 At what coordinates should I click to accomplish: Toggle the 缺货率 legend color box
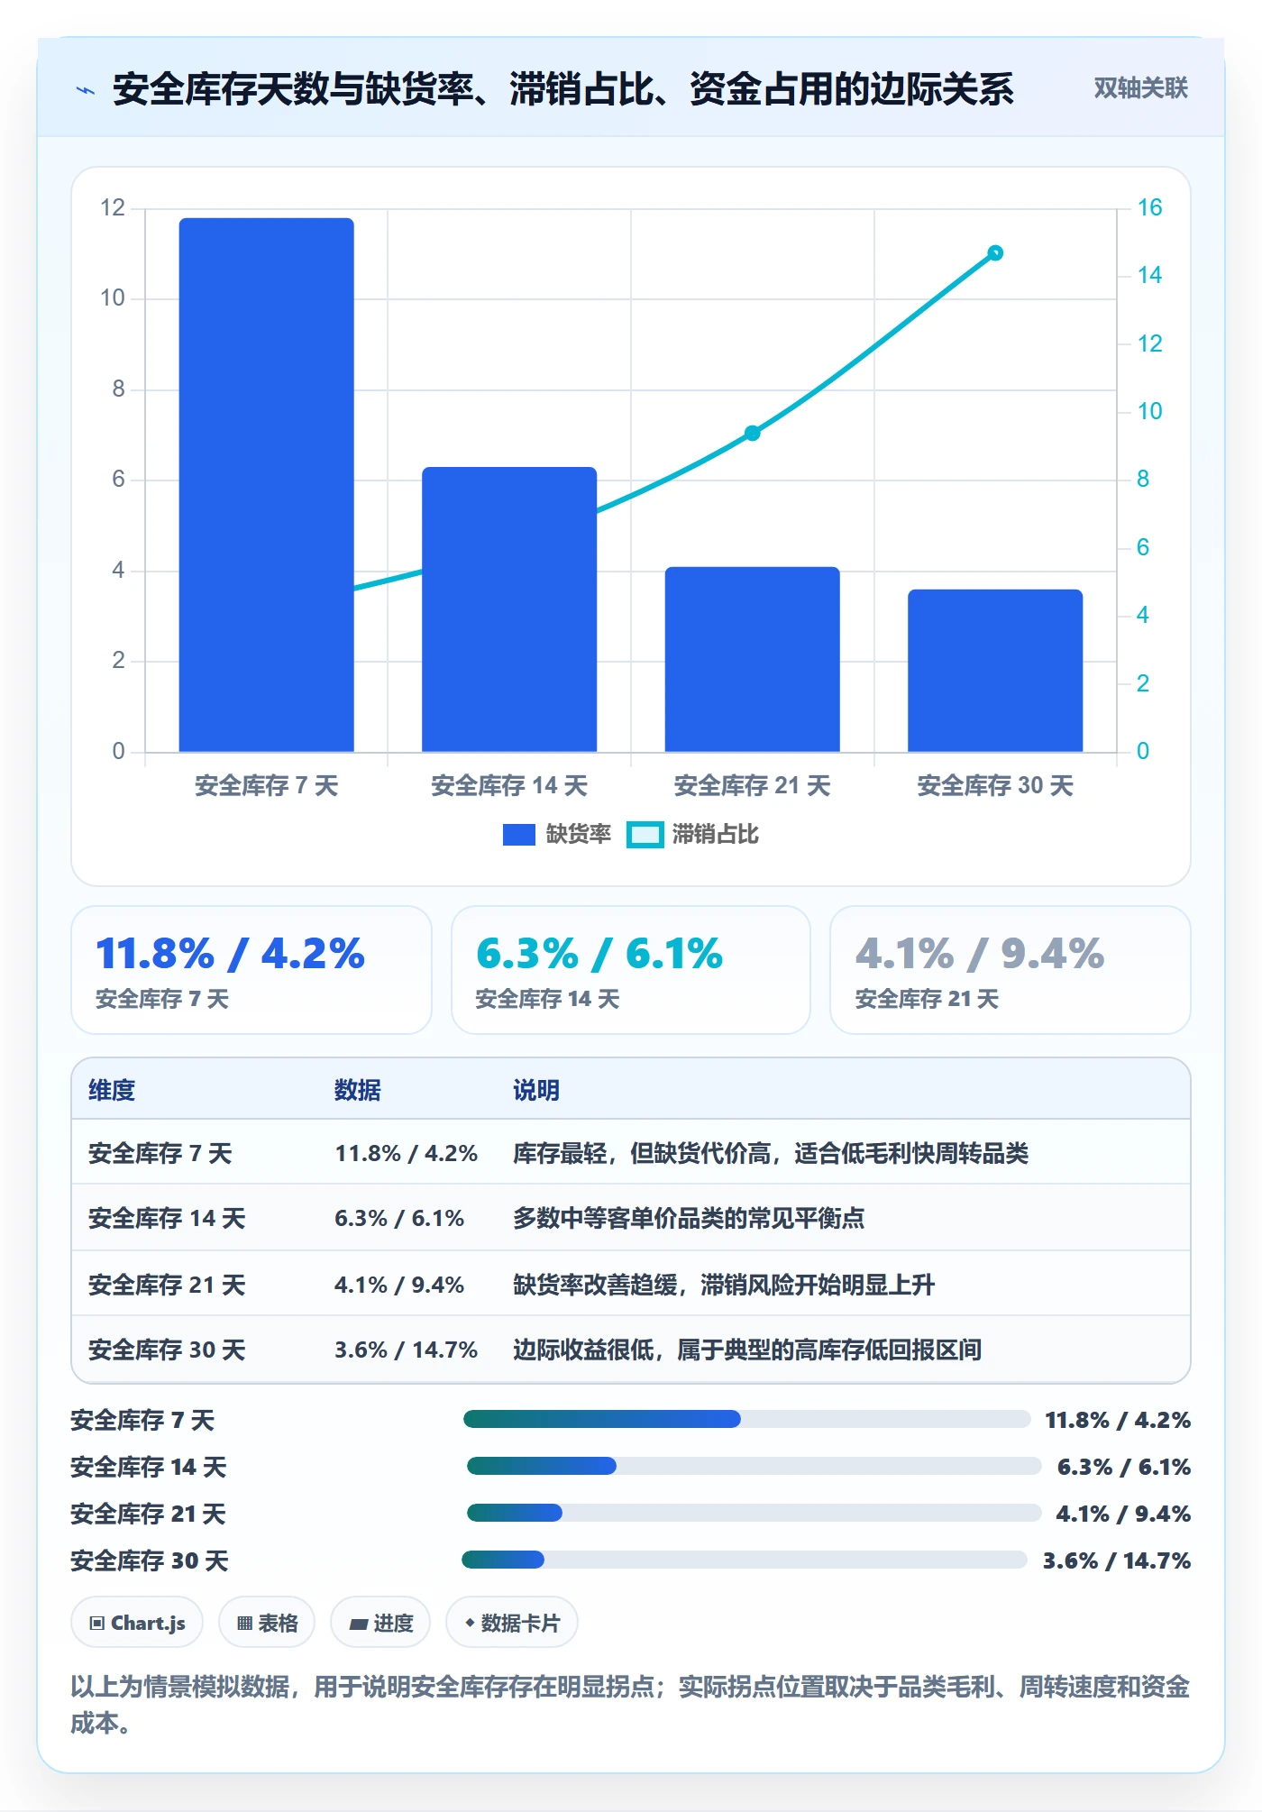(x=518, y=835)
